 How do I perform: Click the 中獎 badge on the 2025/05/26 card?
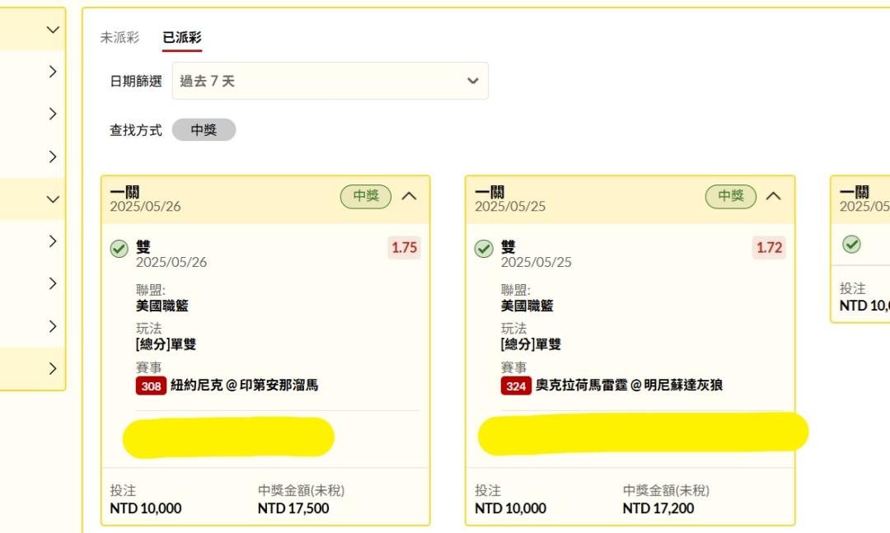point(366,196)
